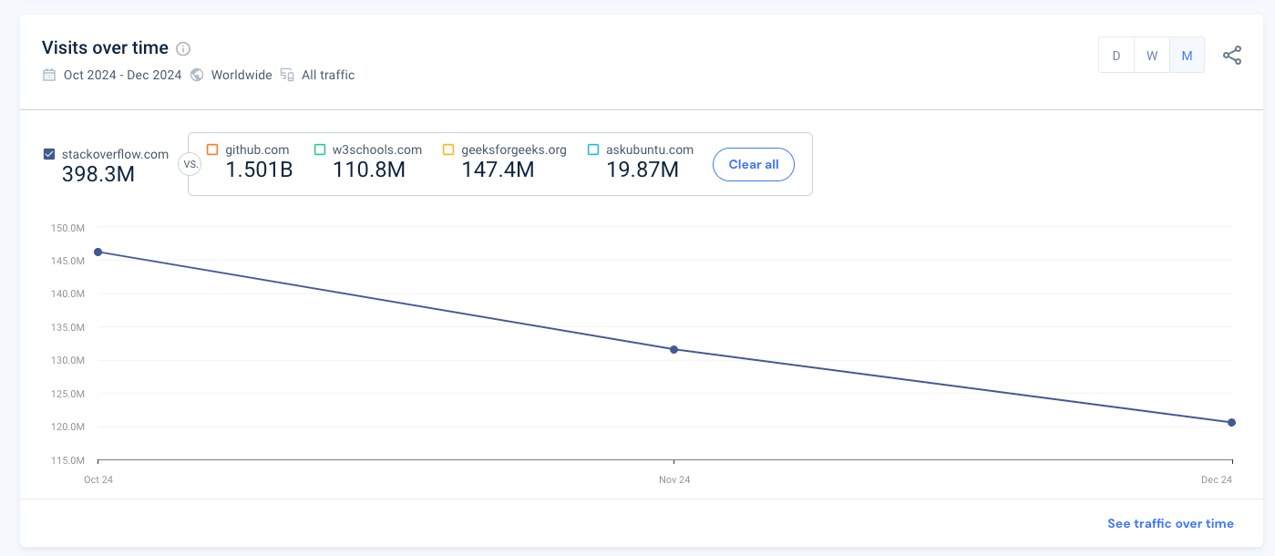Image resolution: width=1275 pixels, height=556 pixels.
Task: Click the globe icon next to Worldwide
Action: coord(197,75)
